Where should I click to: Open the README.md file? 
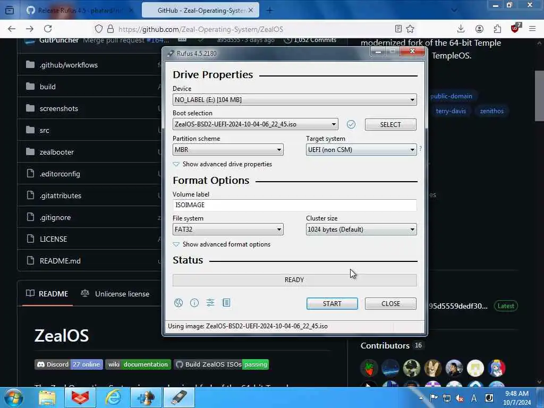(x=60, y=261)
